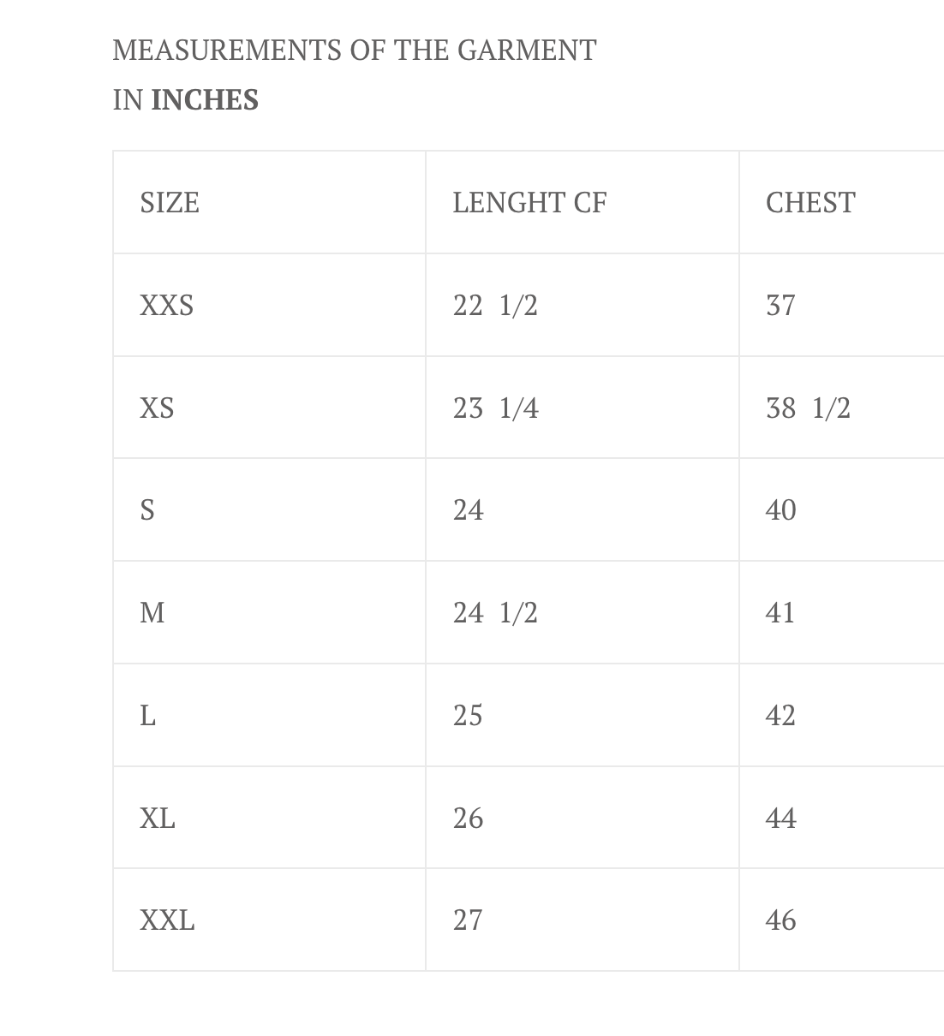Click the M length value 24 1/2

495,613
